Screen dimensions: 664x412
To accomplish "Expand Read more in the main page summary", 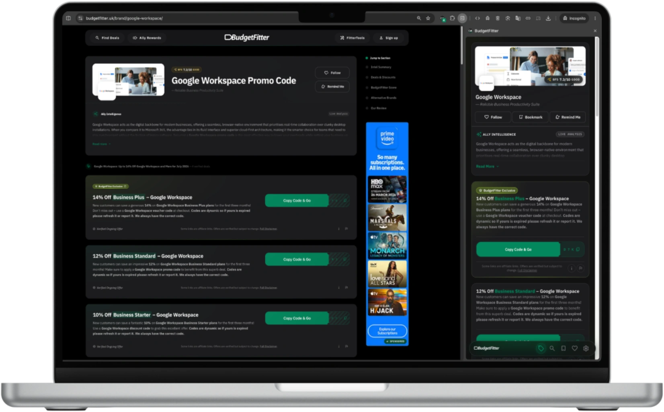I will click(101, 144).
